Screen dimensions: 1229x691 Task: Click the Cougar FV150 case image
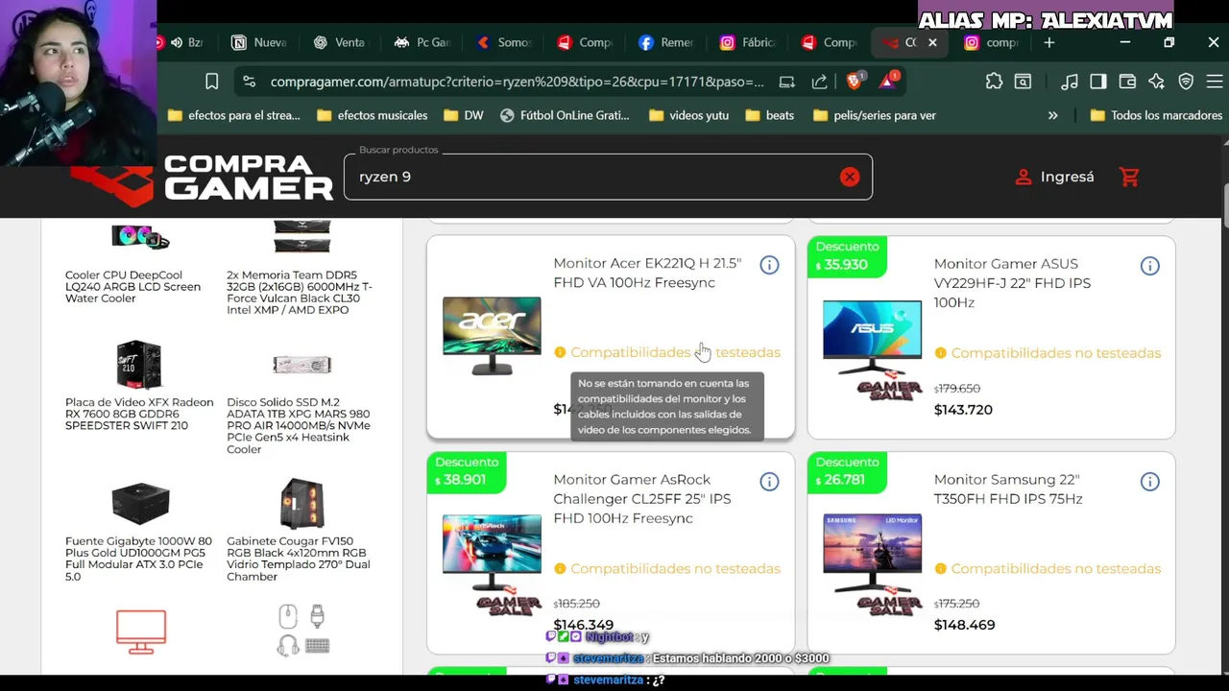pos(301,503)
